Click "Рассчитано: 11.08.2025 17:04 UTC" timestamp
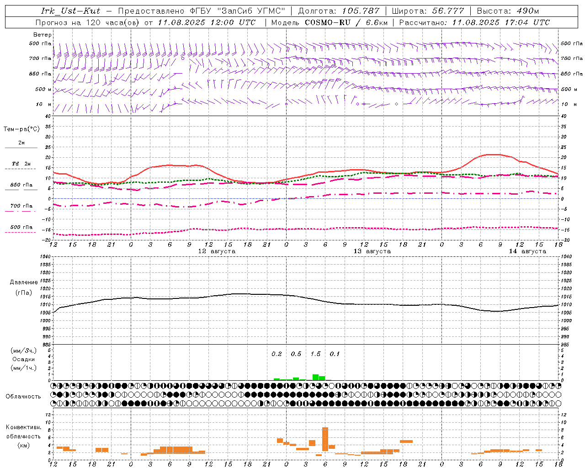 click(x=474, y=22)
